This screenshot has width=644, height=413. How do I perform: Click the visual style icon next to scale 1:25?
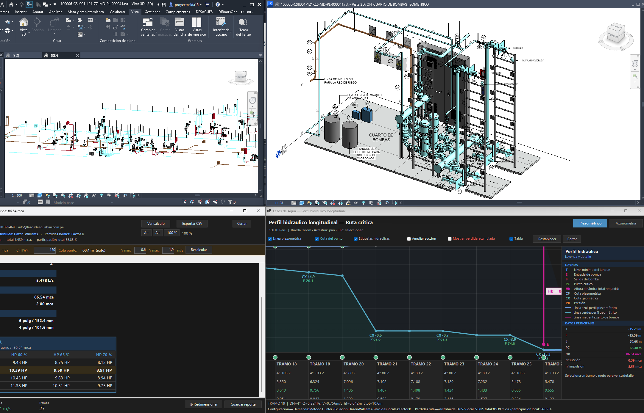tap(301, 203)
